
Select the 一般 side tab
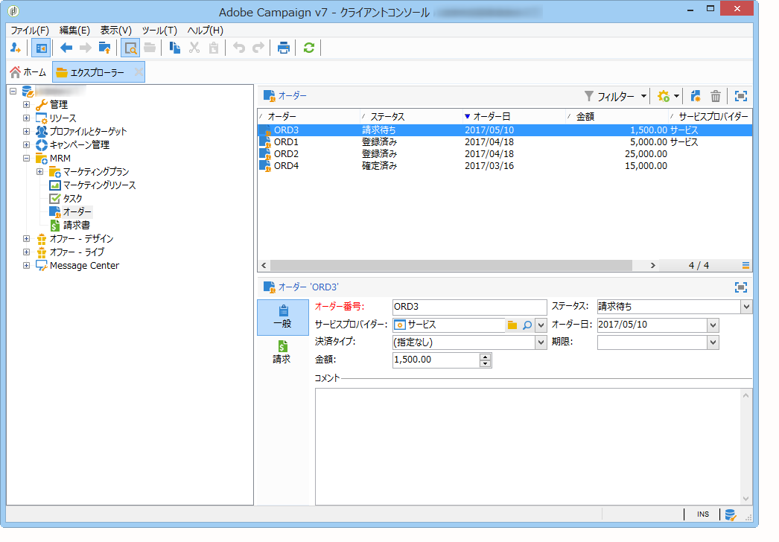(x=283, y=317)
